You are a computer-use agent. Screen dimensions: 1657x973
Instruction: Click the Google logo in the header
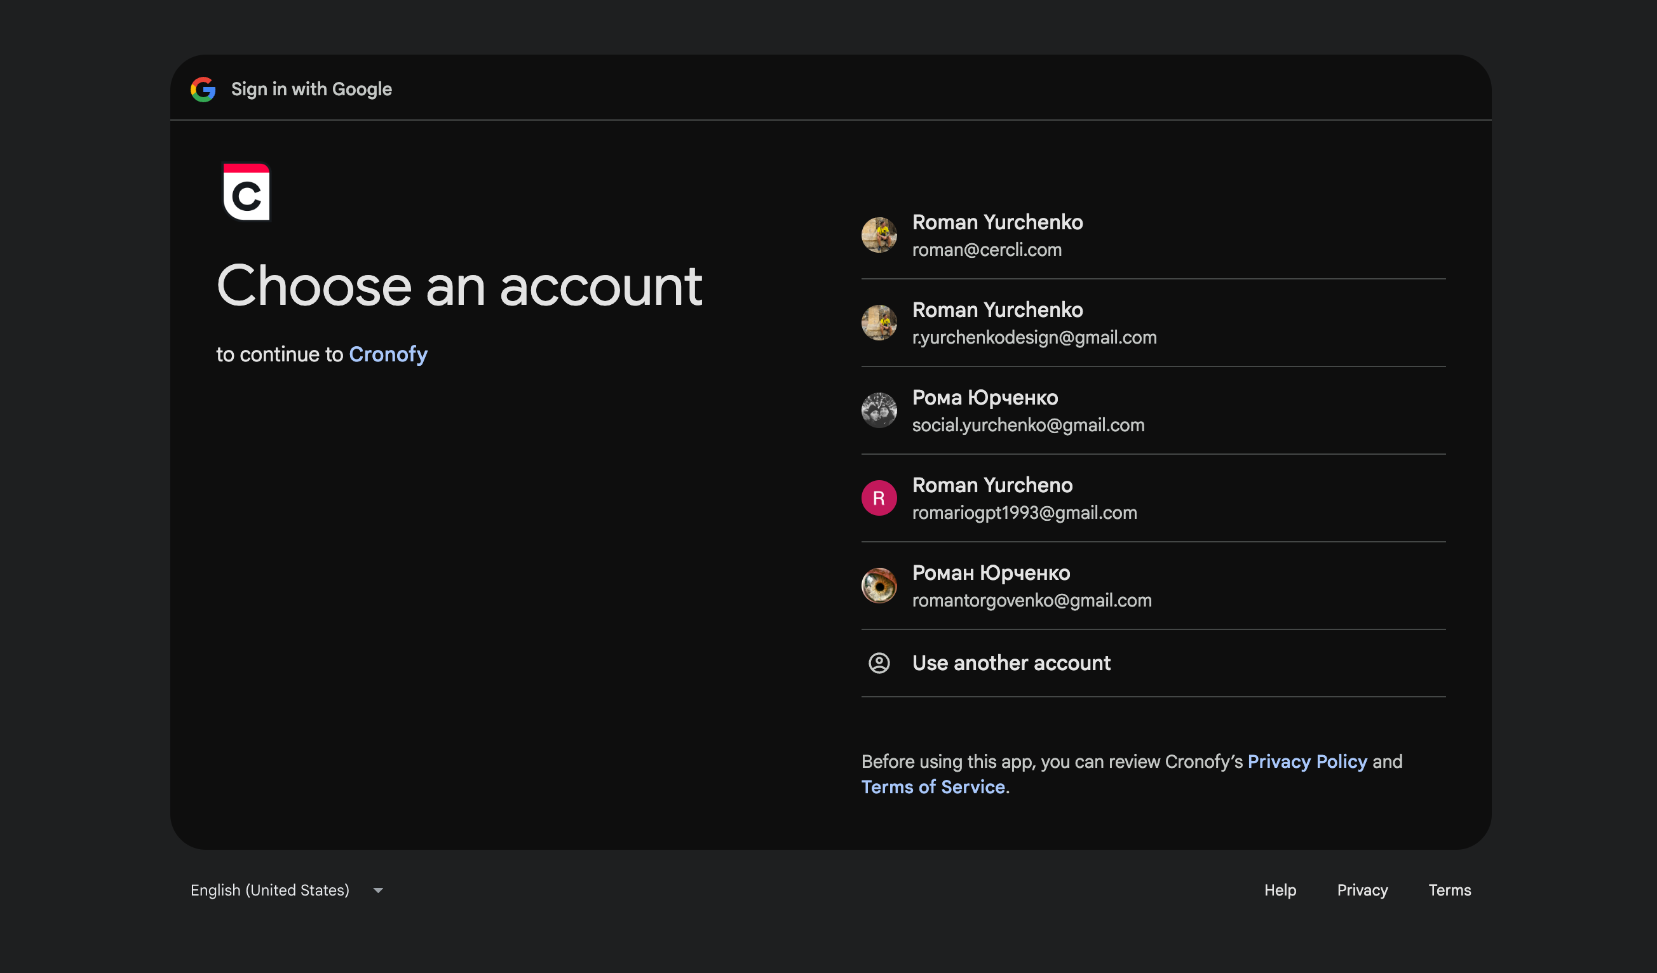click(203, 90)
